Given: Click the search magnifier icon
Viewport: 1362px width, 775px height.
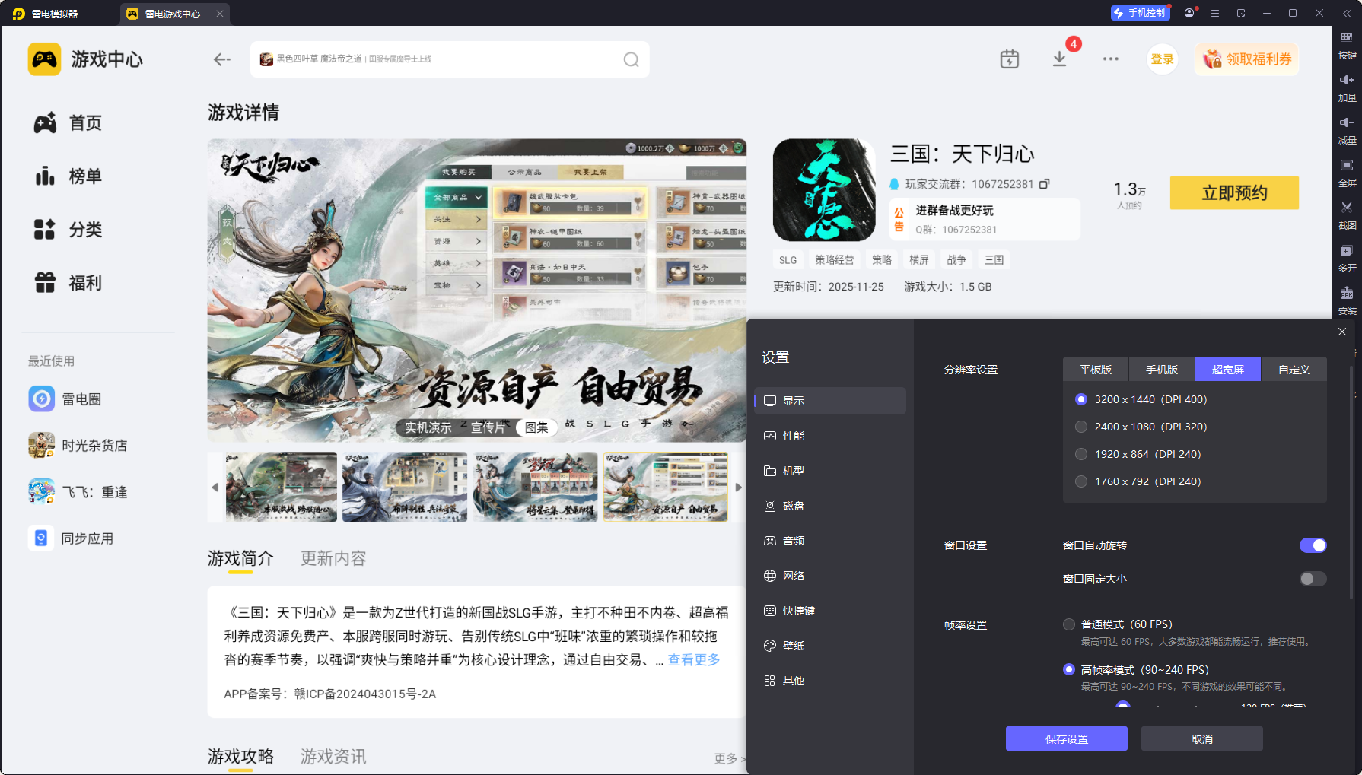Looking at the screenshot, I should pyautogui.click(x=631, y=59).
